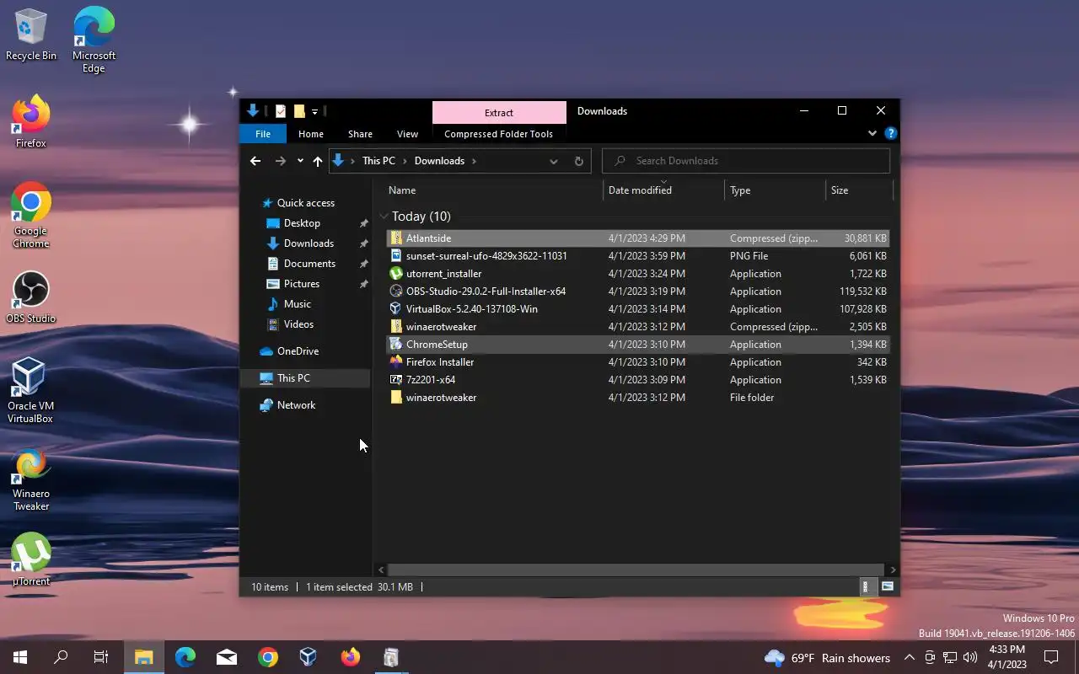Viewport: 1079px width, 674px height.
Task: Switch to the Home ribbon tab
Action: [310, 134]
